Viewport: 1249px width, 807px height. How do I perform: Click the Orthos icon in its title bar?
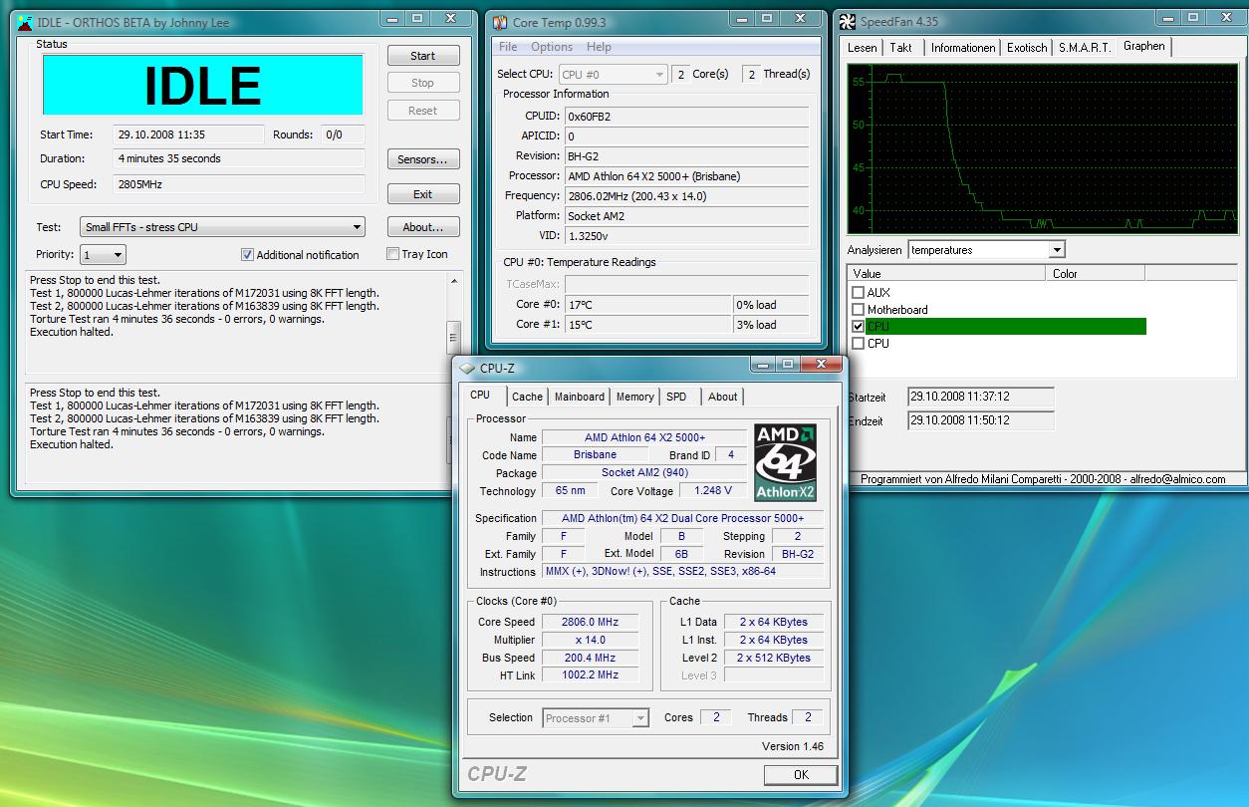[24, 21]
